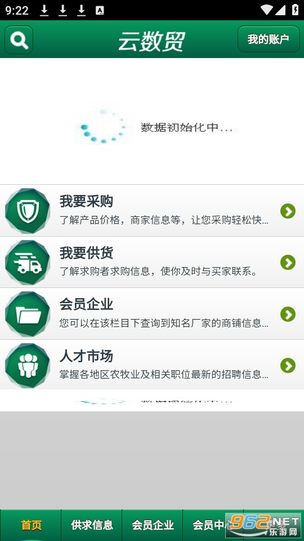Tap the folder icon for 会员企业
Viewport: 304px width, 541px height.
(28, 314)
